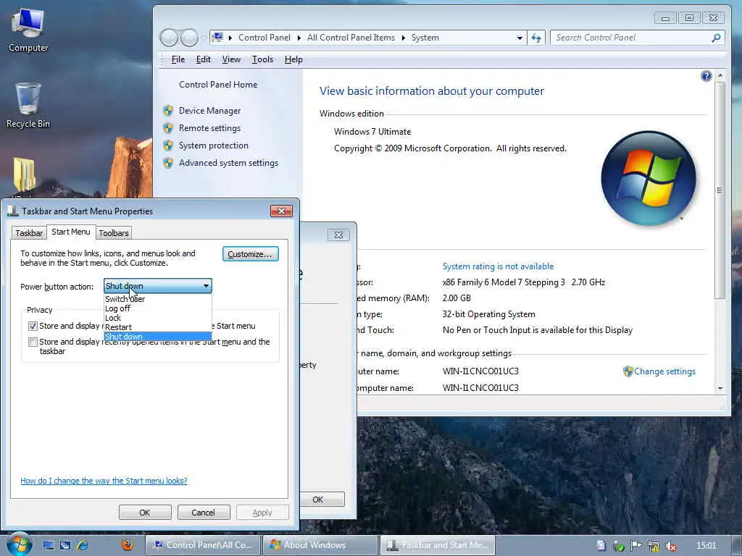The width and height of the screenshot is (742, 556).
Task: Open the Computer desktop icon
Action: [28, 30]
